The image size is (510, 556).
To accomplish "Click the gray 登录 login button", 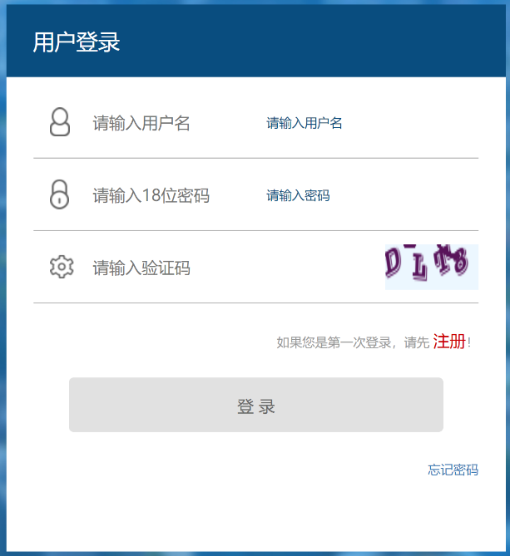I will (256, 405).
